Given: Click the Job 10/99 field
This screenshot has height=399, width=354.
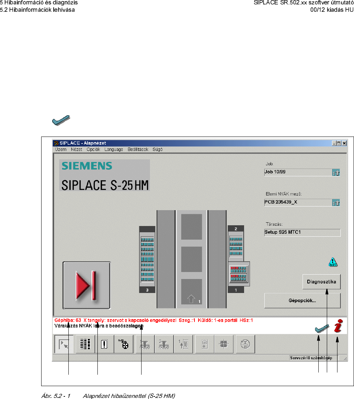Looking at the screenshot, I should (298, 172).
